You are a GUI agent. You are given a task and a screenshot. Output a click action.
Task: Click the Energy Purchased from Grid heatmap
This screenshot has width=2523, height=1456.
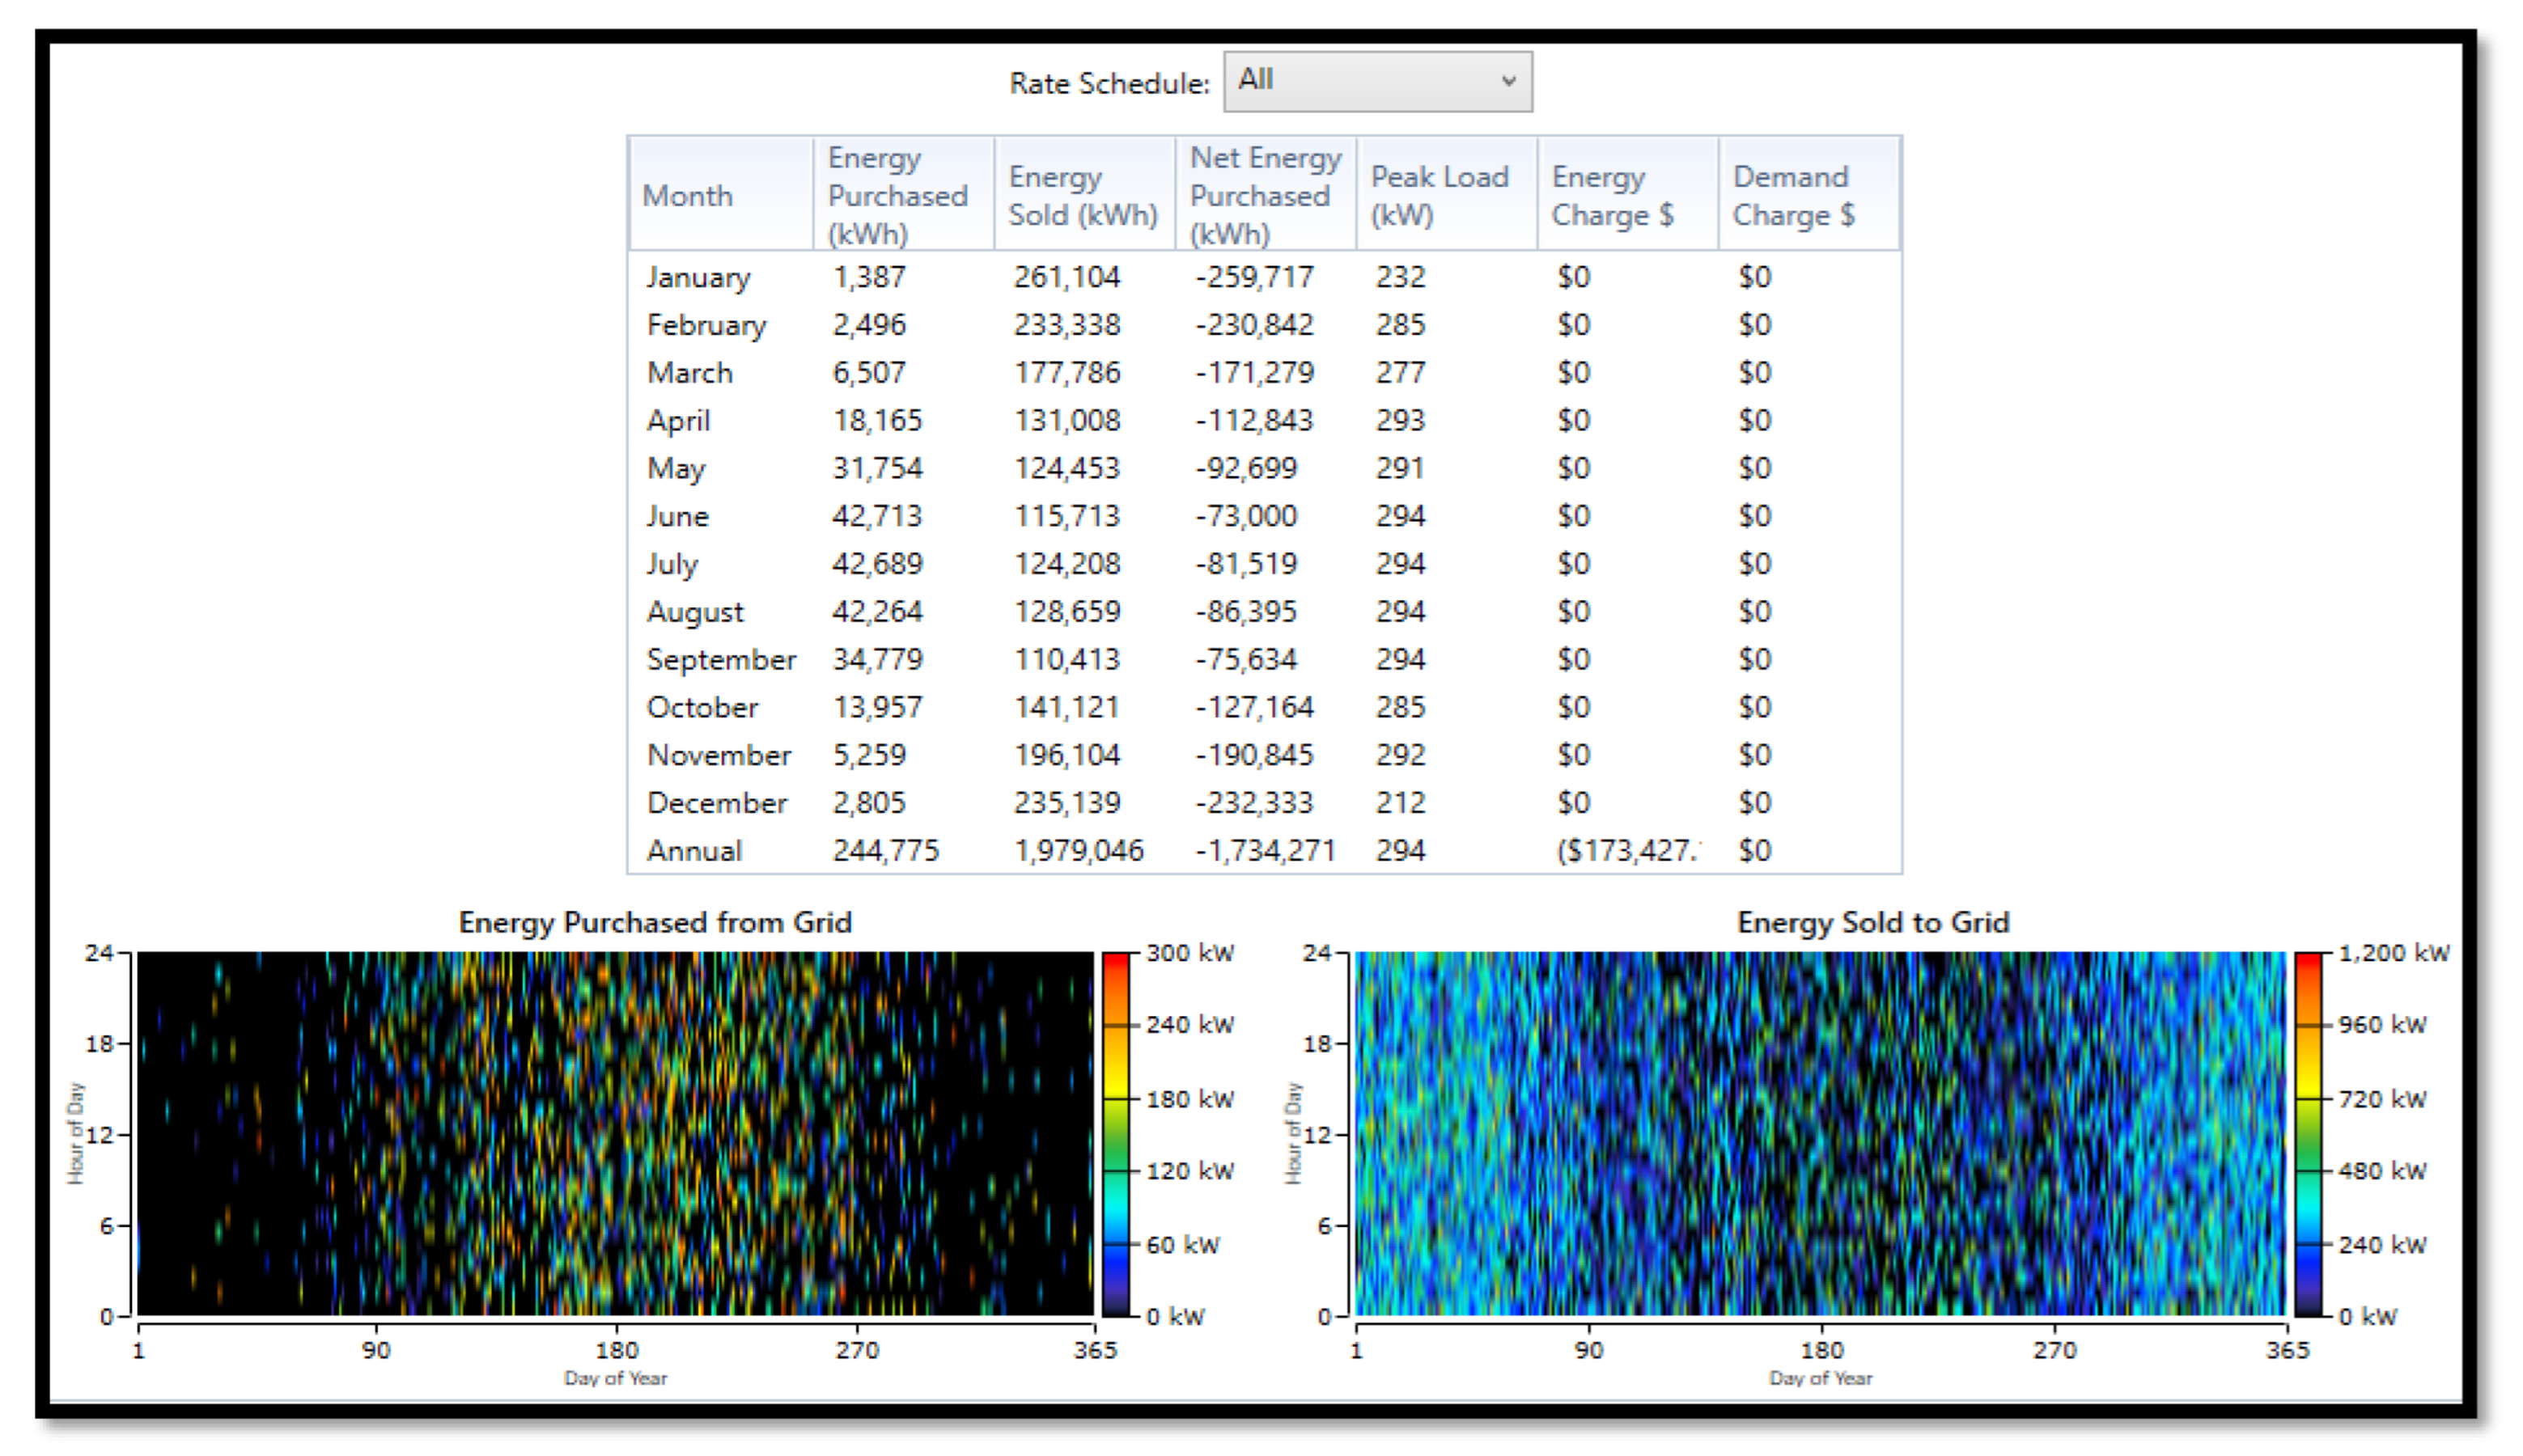pos(614,1133)
